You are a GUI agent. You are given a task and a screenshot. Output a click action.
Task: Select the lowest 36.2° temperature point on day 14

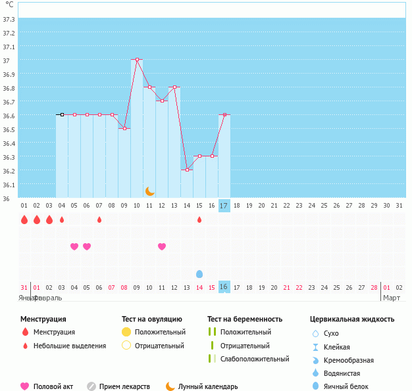(187, 170)
